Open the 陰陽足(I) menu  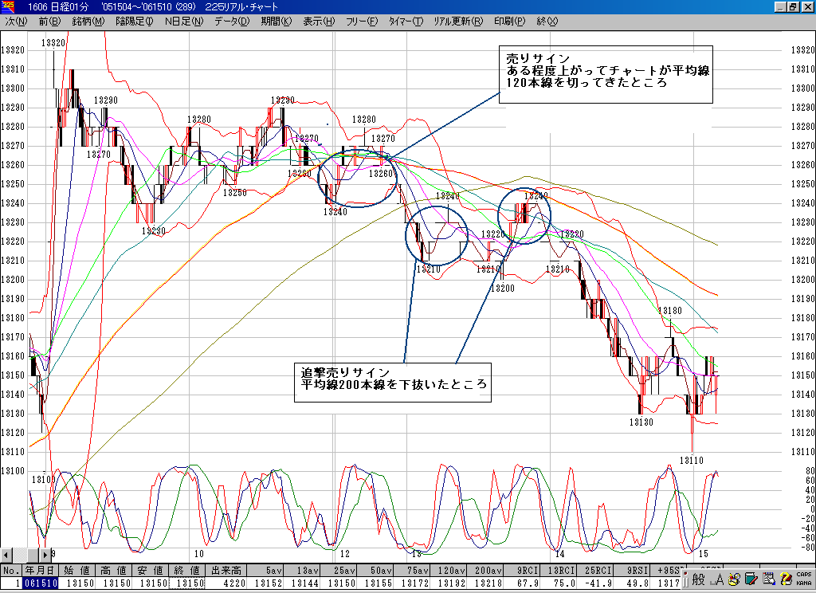coord(134,22)
